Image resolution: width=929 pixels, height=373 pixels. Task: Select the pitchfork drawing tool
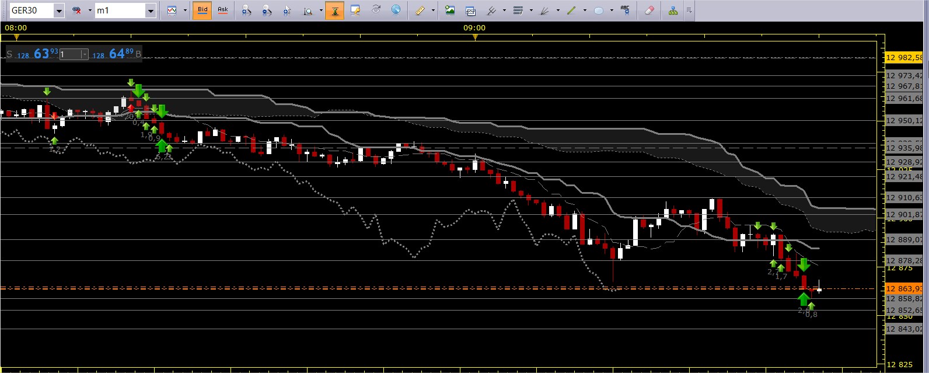[491, 11]
